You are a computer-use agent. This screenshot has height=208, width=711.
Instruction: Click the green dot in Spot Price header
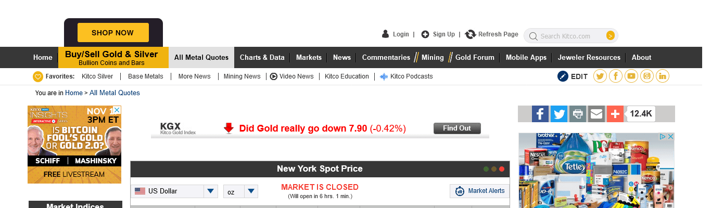(x=486, y=169)
